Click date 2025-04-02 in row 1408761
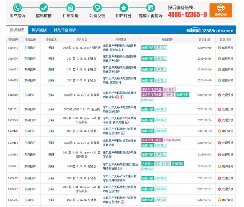Viewport: 244px width, 207px height. coord(205,167)
